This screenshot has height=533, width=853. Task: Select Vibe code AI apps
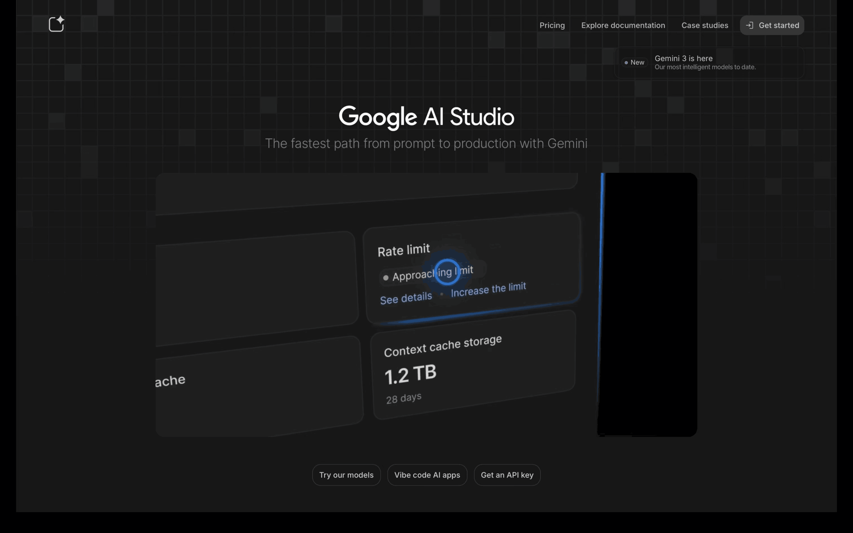click(427, 475)
